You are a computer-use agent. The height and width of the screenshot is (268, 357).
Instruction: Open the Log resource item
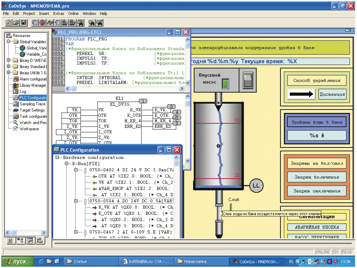(x=20, y=91)
